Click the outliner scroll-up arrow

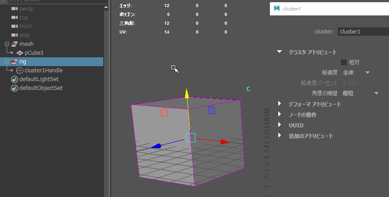106,7
